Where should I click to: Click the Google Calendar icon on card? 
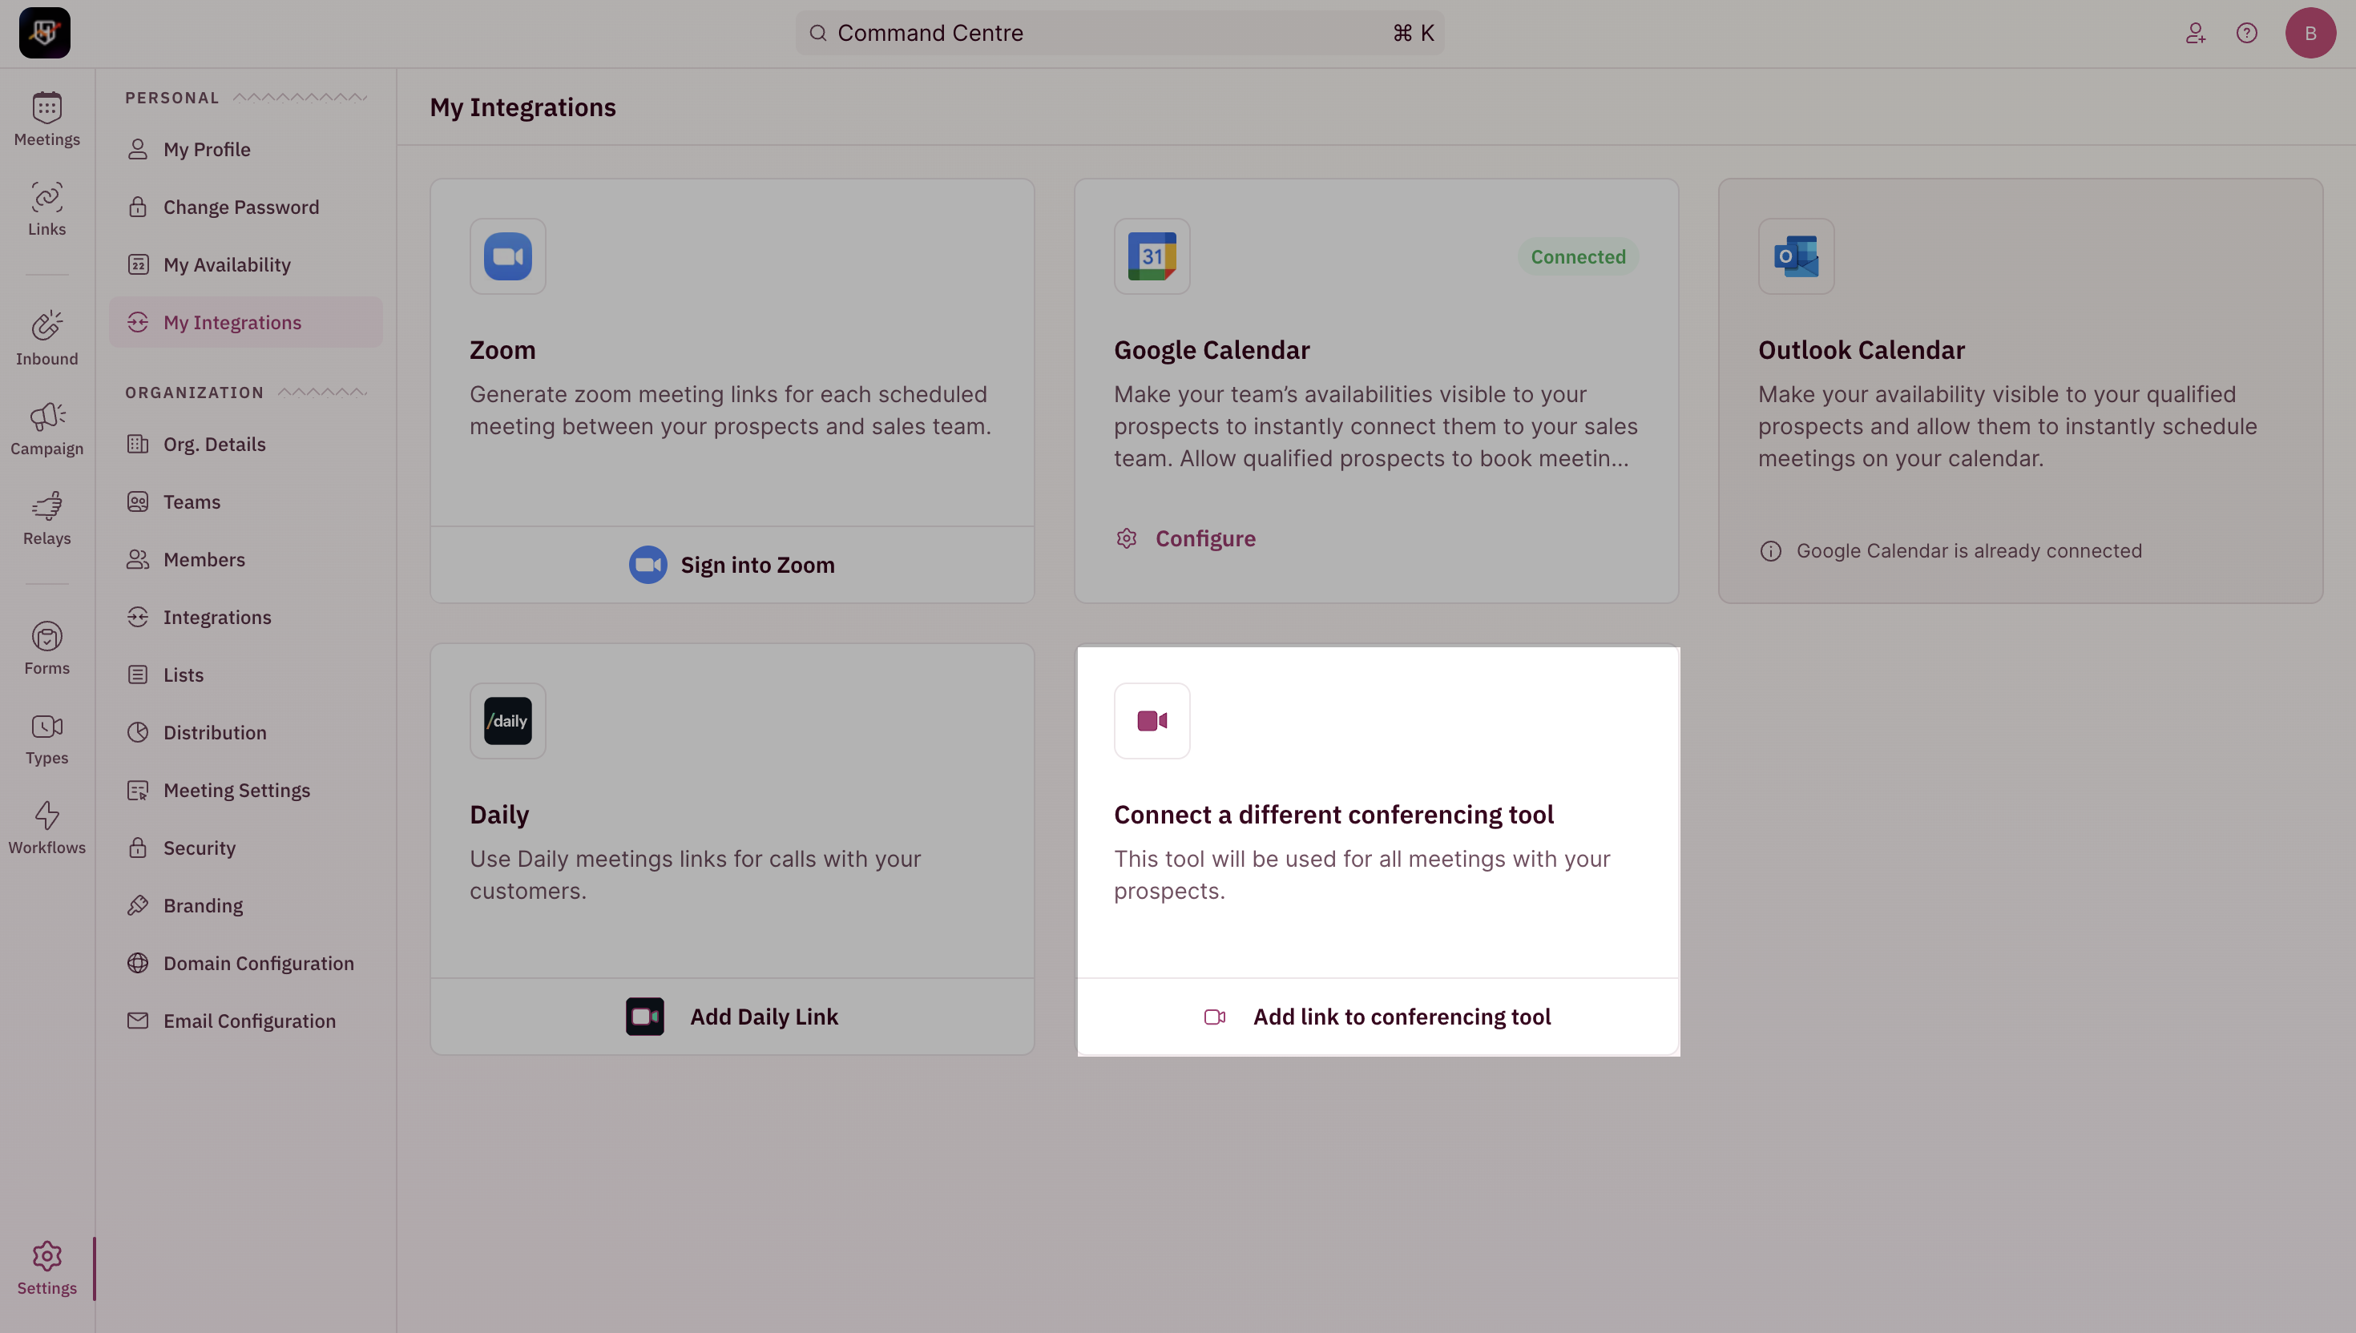(x=1152, y=256)
